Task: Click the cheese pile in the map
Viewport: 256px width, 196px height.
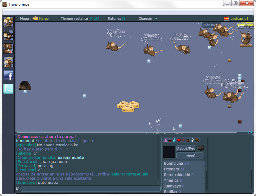Action: tap(128, 106)
